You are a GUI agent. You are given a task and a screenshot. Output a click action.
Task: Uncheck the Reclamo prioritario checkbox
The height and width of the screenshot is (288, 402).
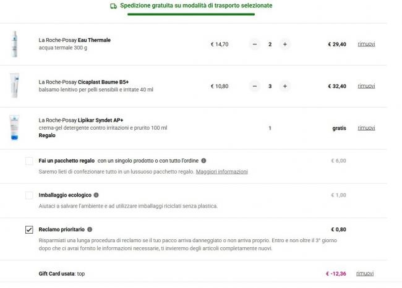click(x=29, y=229)
